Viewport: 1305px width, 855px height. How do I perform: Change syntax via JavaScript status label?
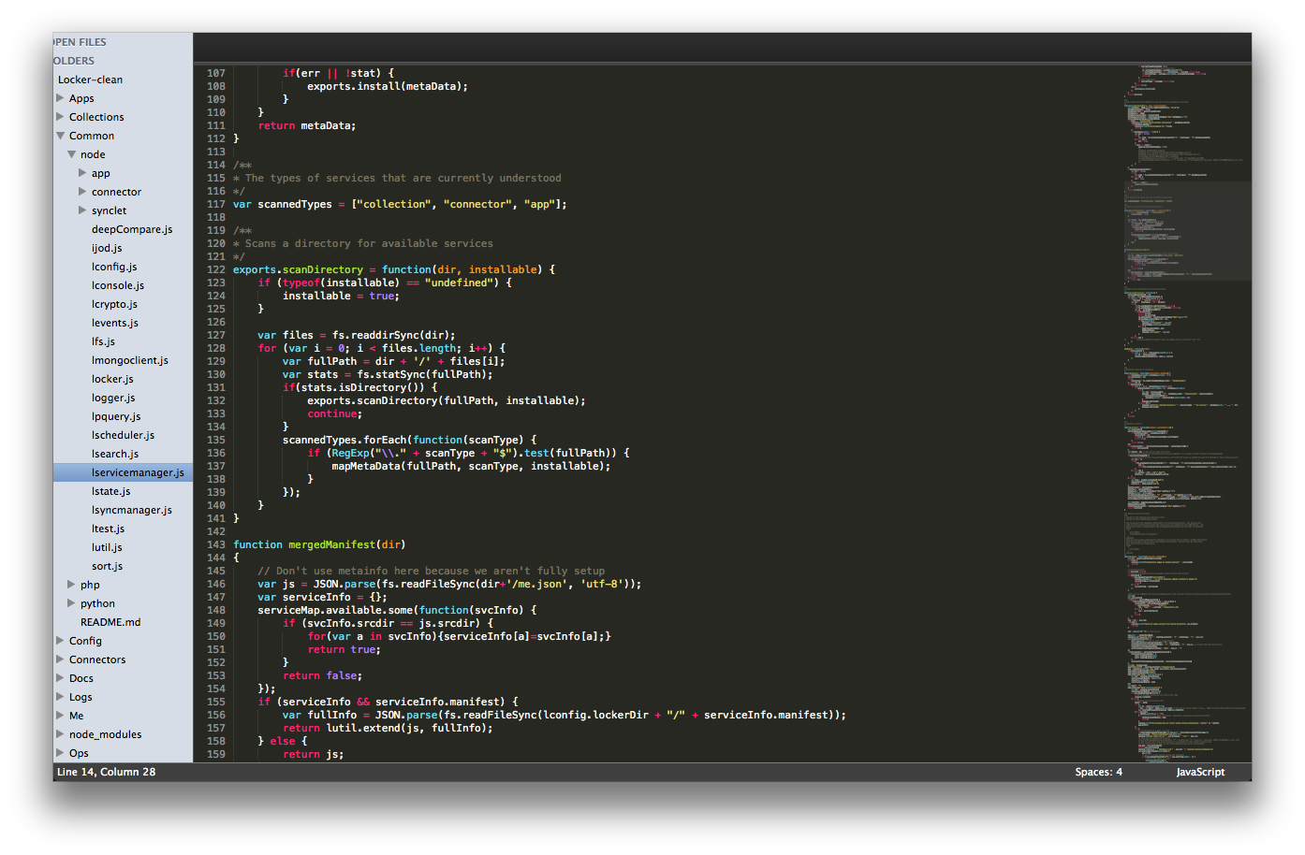point(1200,772)
